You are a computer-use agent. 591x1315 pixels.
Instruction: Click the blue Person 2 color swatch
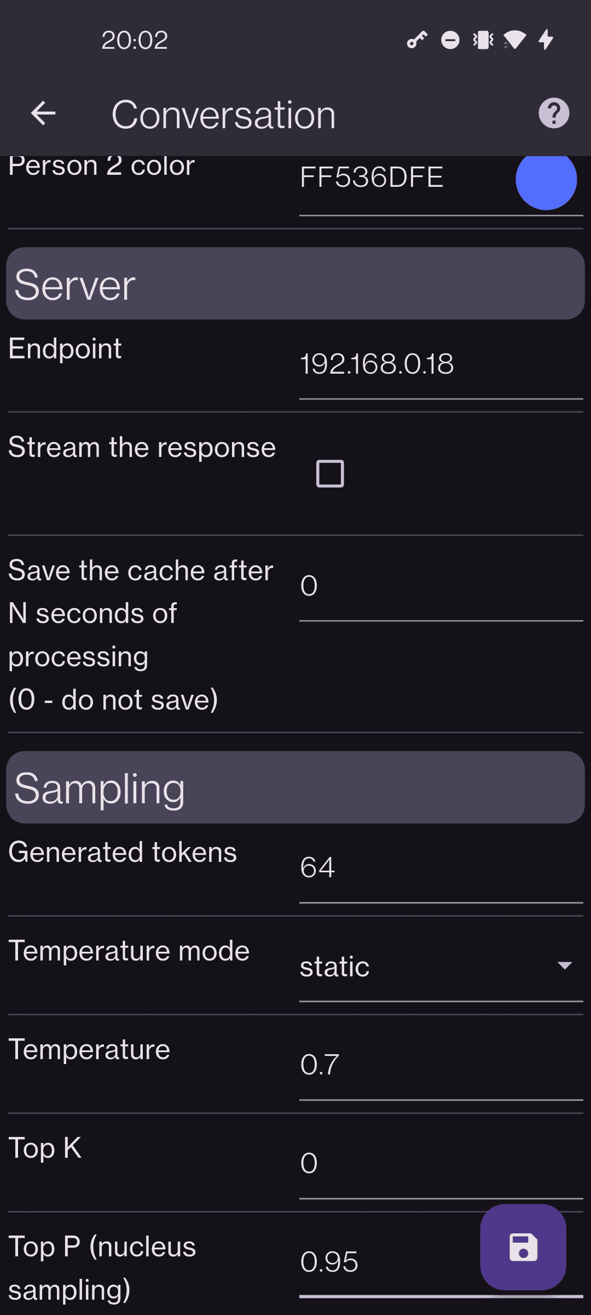[546, 180]
